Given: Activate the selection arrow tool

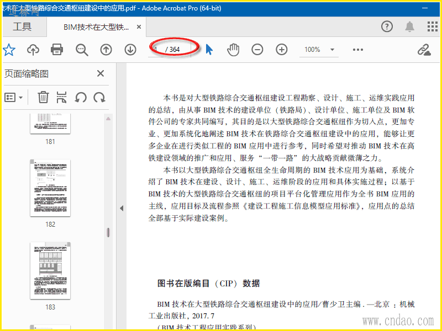Looking at the screenshot, I should pyautogui.click(x=209, y=50).
